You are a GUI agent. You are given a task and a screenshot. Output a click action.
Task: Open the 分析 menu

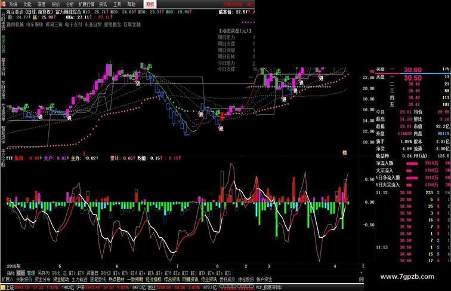click(70, 4)
